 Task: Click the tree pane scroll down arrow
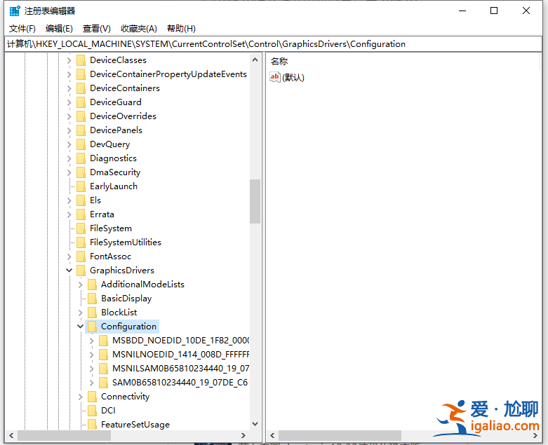coord(255,424)
